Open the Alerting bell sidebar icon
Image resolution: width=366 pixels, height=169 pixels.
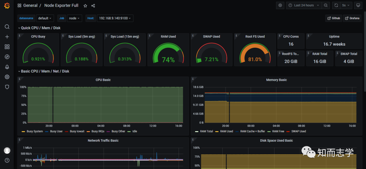(7, 67)
